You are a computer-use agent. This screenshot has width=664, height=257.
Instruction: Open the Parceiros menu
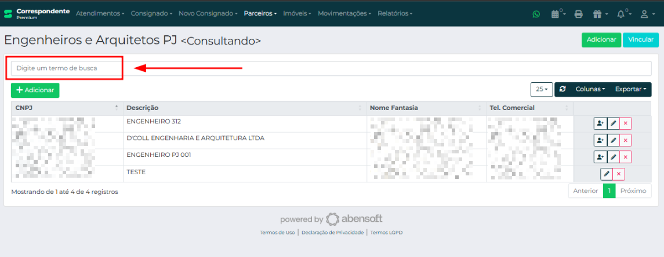tap(260, 13)
